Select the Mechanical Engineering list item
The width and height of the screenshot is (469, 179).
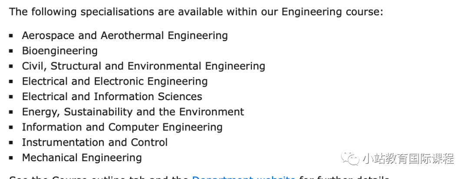(82, 157)
